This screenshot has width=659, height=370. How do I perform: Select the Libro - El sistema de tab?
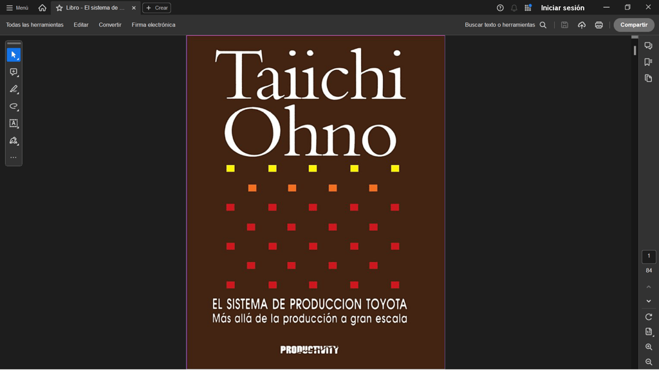point(95,8)
